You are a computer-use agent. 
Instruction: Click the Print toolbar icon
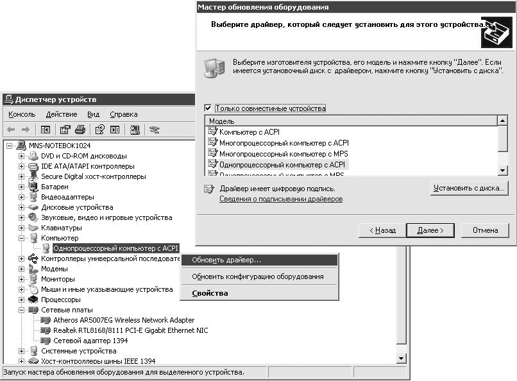[x=80, y=130]
